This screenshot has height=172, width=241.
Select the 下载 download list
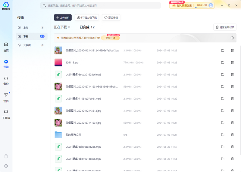[32, 36]
